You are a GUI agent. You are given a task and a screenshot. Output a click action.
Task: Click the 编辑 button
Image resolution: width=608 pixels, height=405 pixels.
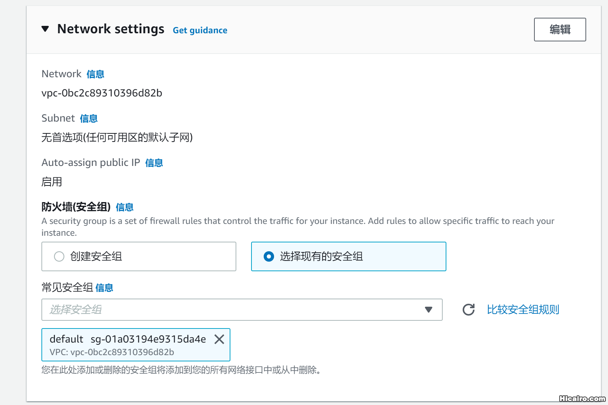tap(560, 30)
